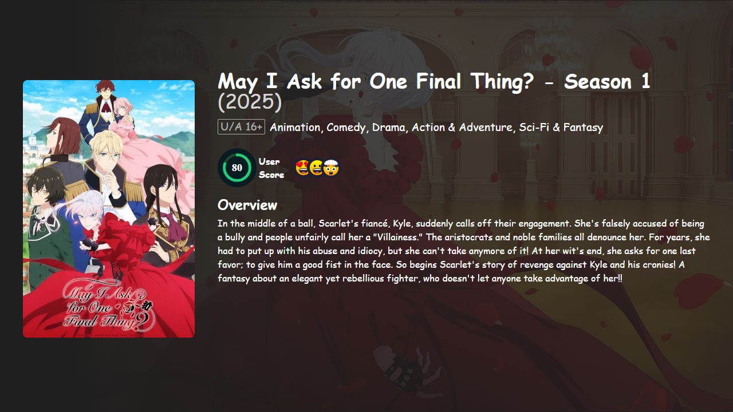The height and width of the screenshot is (412, 733).
Task: Select the grinning face reaction emoji
Action: (x=317, y=168)
